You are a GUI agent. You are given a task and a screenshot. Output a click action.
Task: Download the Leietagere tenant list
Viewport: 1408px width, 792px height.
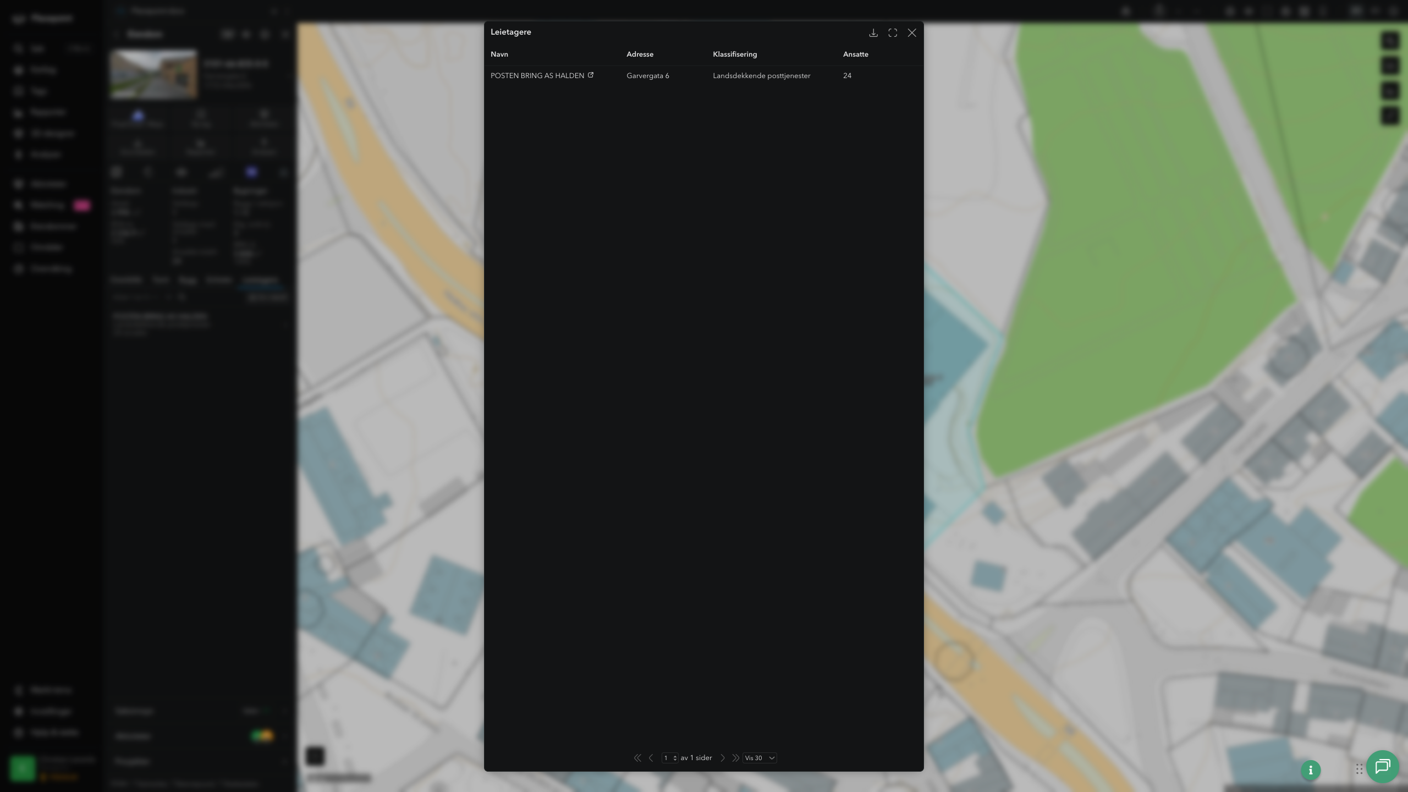point(873,33)
